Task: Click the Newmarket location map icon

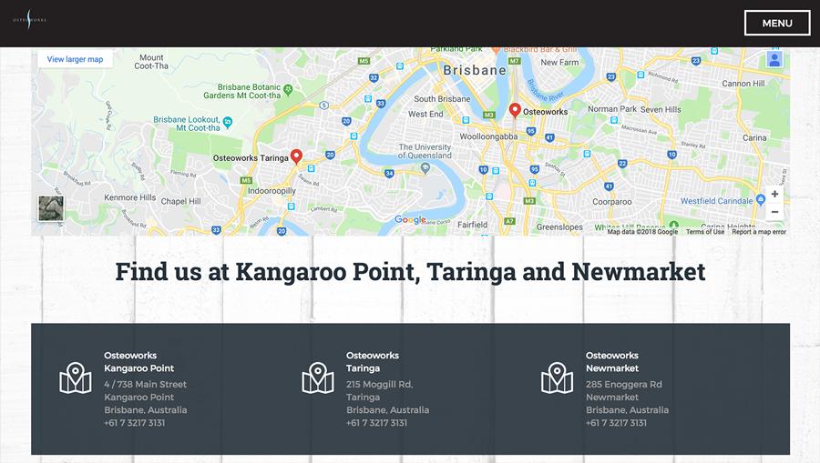Action: (x=557, y=377)
